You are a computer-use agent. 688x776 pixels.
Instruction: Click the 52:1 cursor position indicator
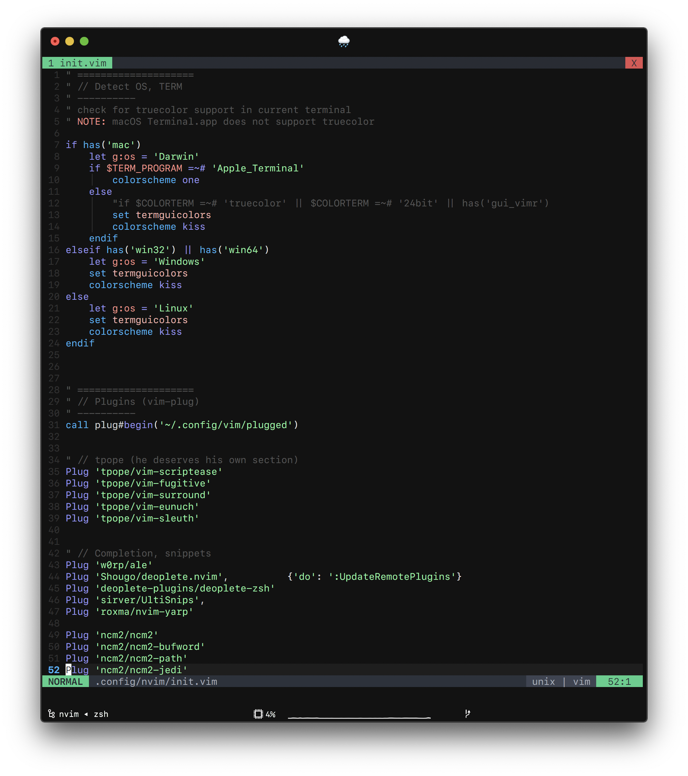[619, 682]
